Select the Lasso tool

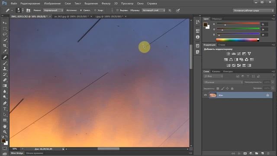click(5, 34)
